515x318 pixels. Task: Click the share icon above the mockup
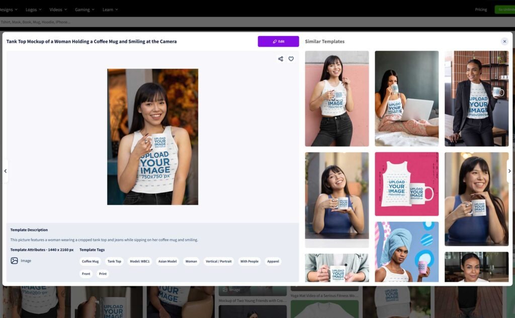pos(281,59)
